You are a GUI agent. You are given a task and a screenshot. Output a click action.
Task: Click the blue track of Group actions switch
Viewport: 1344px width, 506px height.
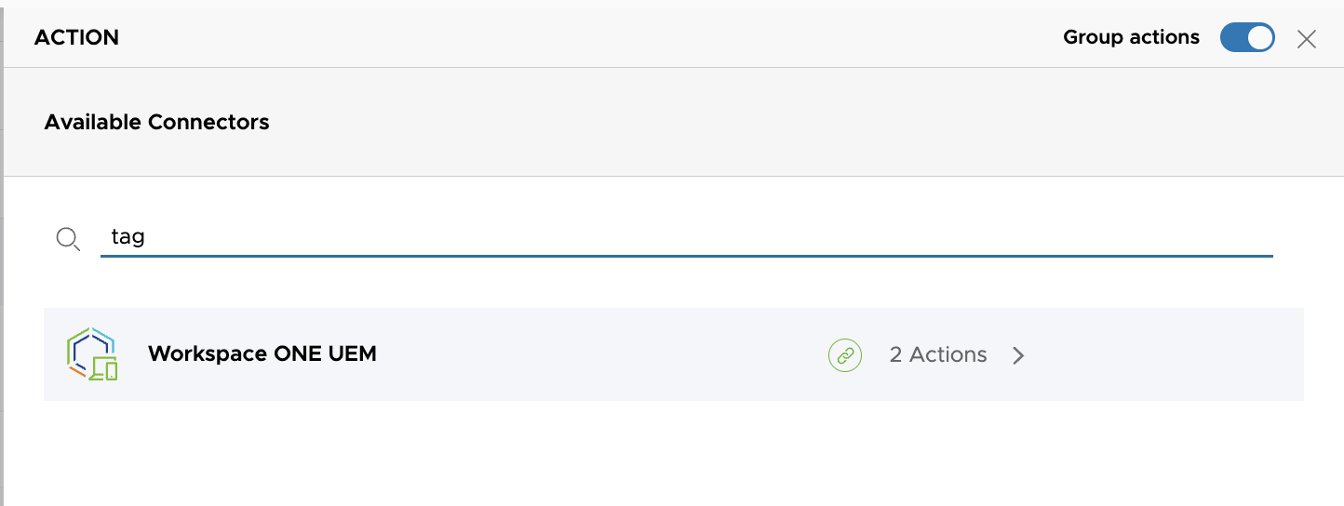1232,38
